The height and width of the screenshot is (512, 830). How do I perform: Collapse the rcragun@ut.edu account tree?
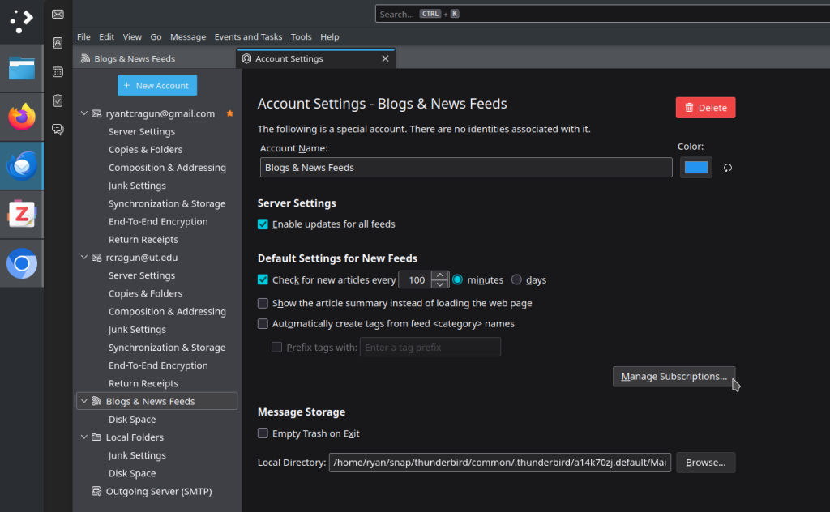[84, 258]
